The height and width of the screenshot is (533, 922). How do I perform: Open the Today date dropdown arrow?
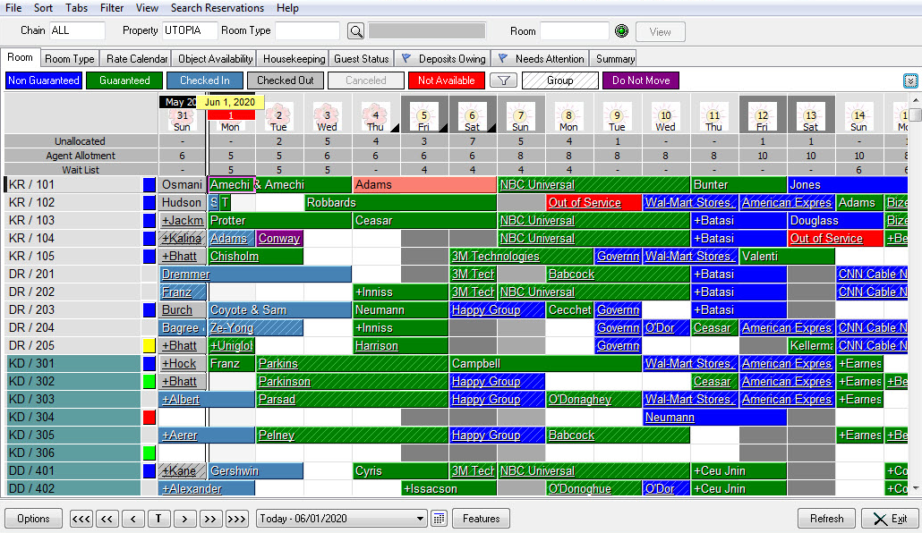tap(420, 519)
